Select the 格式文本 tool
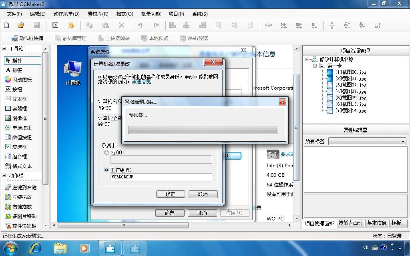 tap(18, 166)
